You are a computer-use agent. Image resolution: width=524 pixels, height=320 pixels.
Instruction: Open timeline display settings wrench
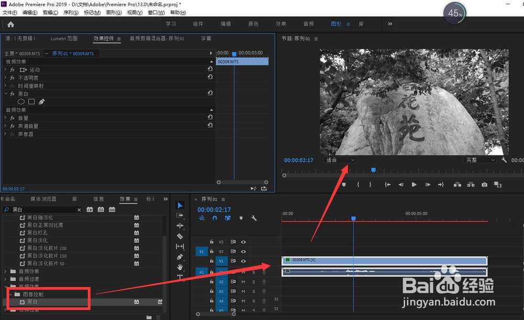(x=254, y=218)
